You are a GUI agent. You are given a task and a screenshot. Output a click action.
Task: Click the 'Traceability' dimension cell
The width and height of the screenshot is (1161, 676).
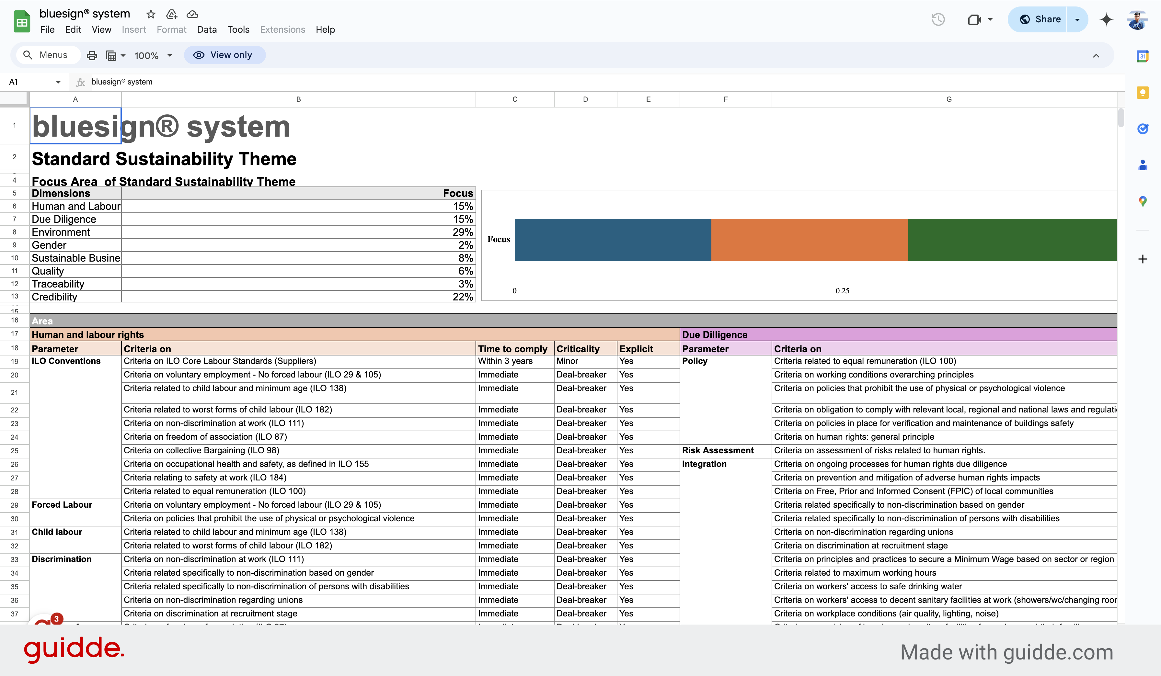point(75,284)
